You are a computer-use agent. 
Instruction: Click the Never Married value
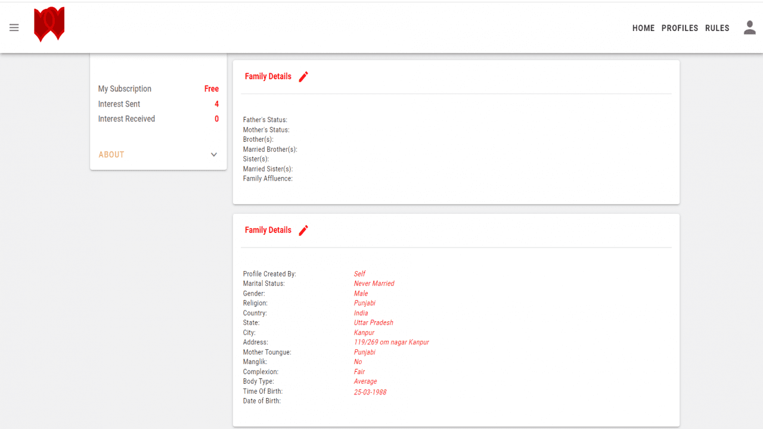(374, 284)
